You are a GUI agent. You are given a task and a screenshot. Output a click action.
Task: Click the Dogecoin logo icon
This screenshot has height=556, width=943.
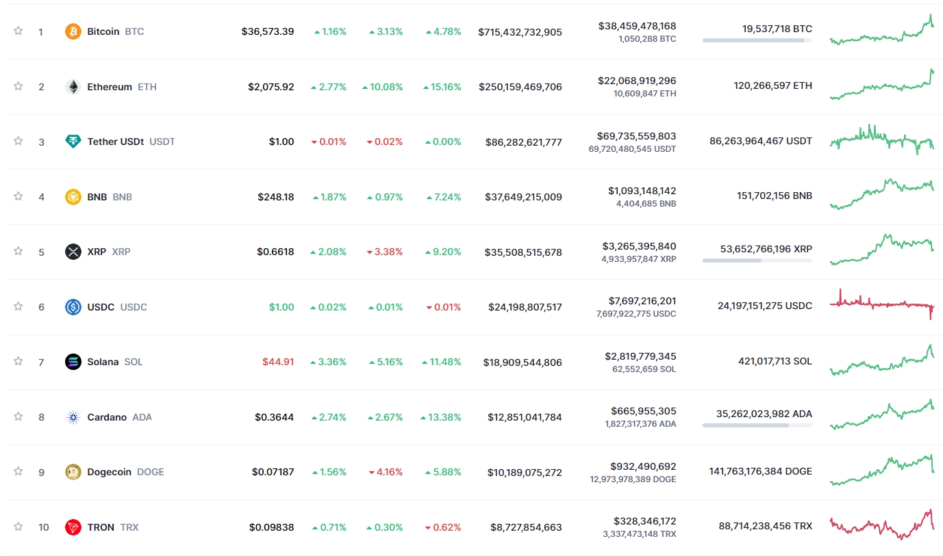coord(73,472)
